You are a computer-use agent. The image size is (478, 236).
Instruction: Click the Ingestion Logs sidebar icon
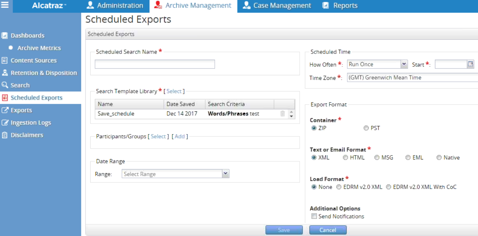[x=5, y=123]
